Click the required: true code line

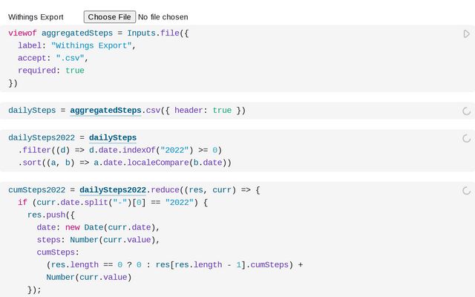[51, 71]
